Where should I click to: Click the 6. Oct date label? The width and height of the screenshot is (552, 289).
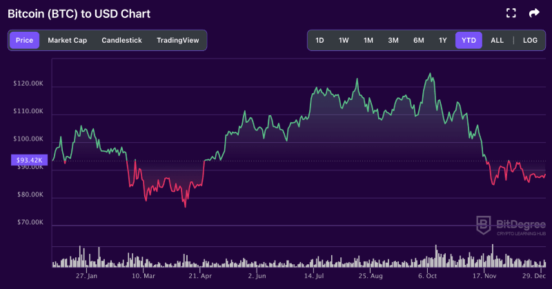427,276
